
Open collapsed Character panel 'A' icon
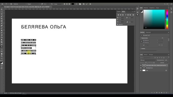[138, 12]
